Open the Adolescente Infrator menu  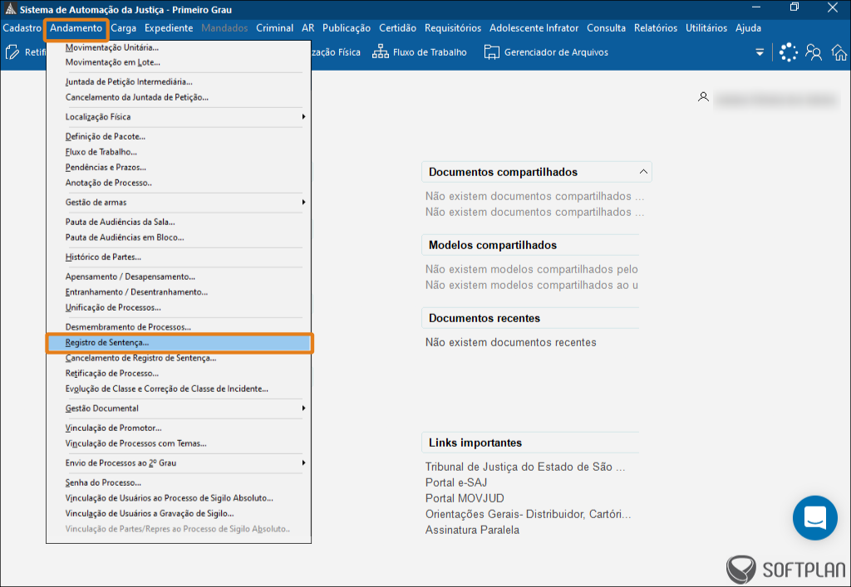click(534, 28)
